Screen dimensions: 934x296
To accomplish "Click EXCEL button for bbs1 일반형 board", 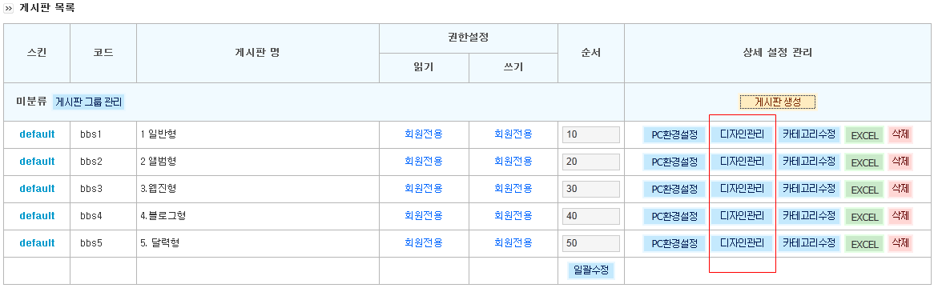I will tap(864, 135).
